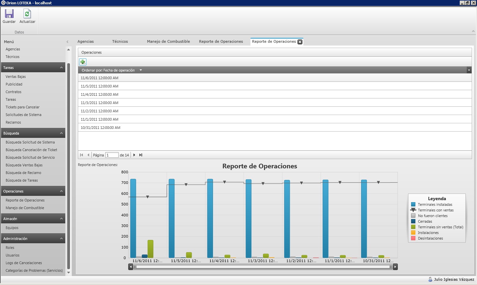Switch to the Manejo de Combustible tab
Image resolution: width=477 pixels, height=285 pixels.
coord(168,41)
